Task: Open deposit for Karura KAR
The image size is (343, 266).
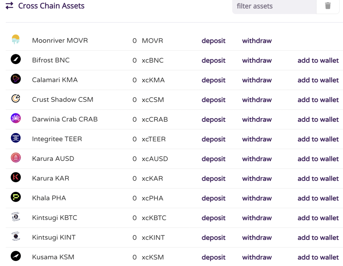Action: tap(213, 179)
